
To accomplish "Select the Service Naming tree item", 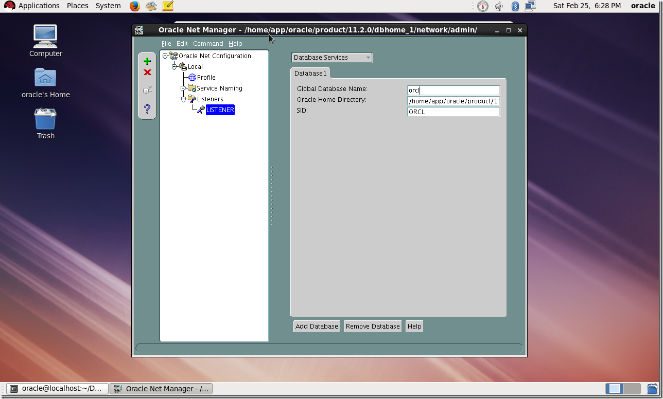I will (219, 88).
